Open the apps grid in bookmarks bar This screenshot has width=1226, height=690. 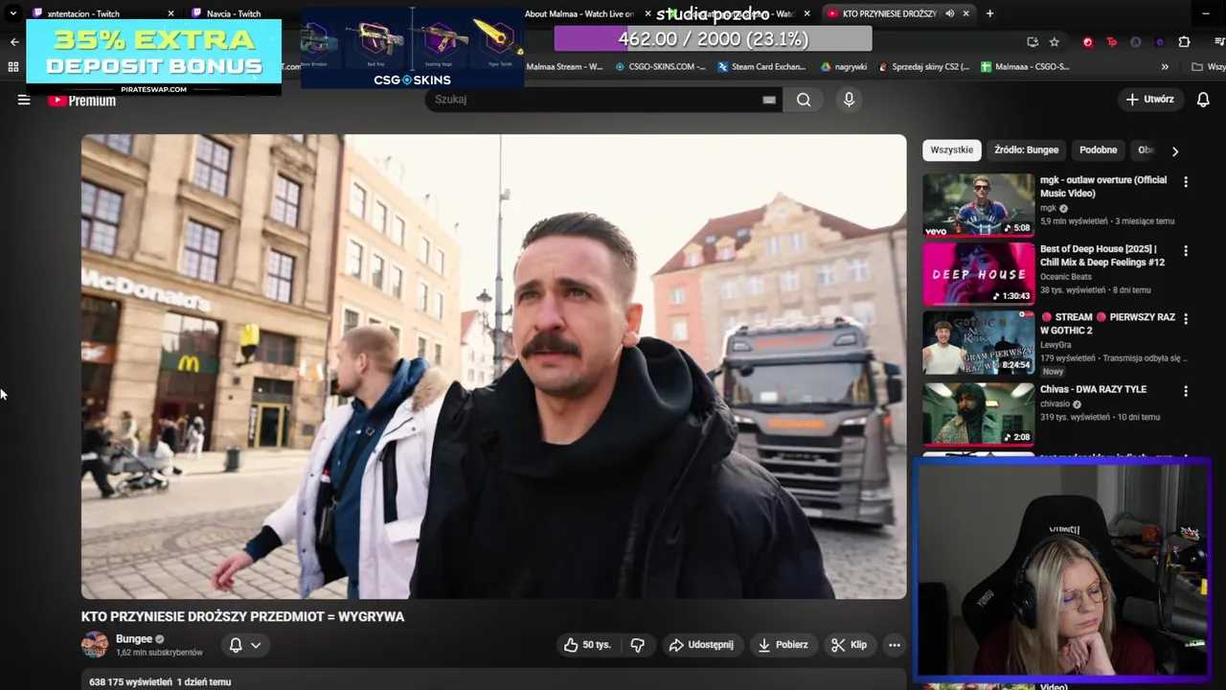pyautogui.click(x=13, y=67)
